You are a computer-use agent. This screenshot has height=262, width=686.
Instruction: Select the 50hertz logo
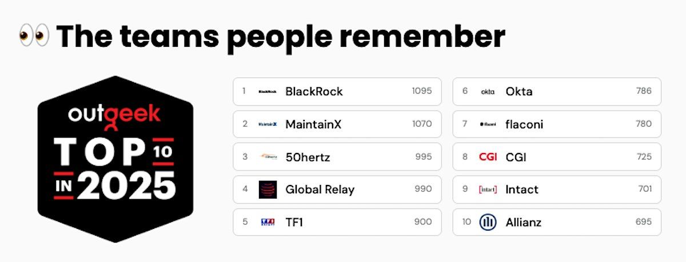pos(268,156)
